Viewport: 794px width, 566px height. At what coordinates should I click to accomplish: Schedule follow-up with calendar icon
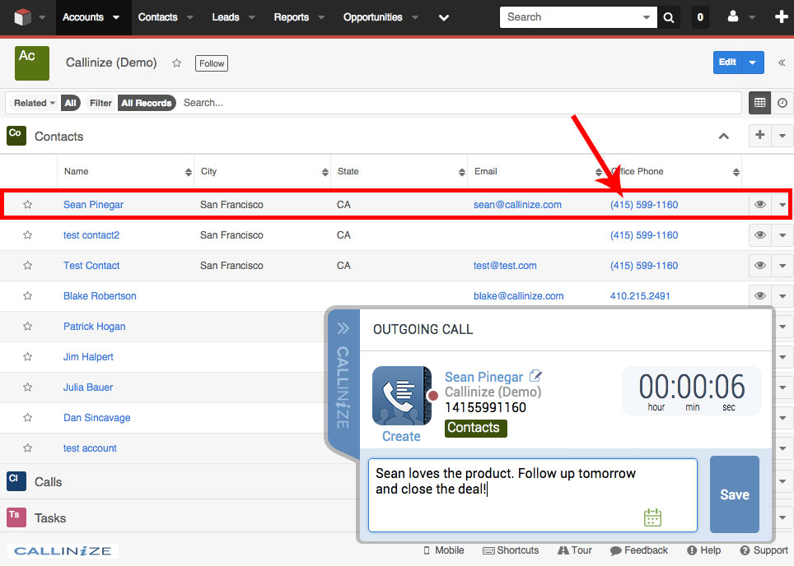pos(652,517)
